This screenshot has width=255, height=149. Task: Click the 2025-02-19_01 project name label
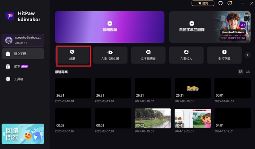coord(144,131)
